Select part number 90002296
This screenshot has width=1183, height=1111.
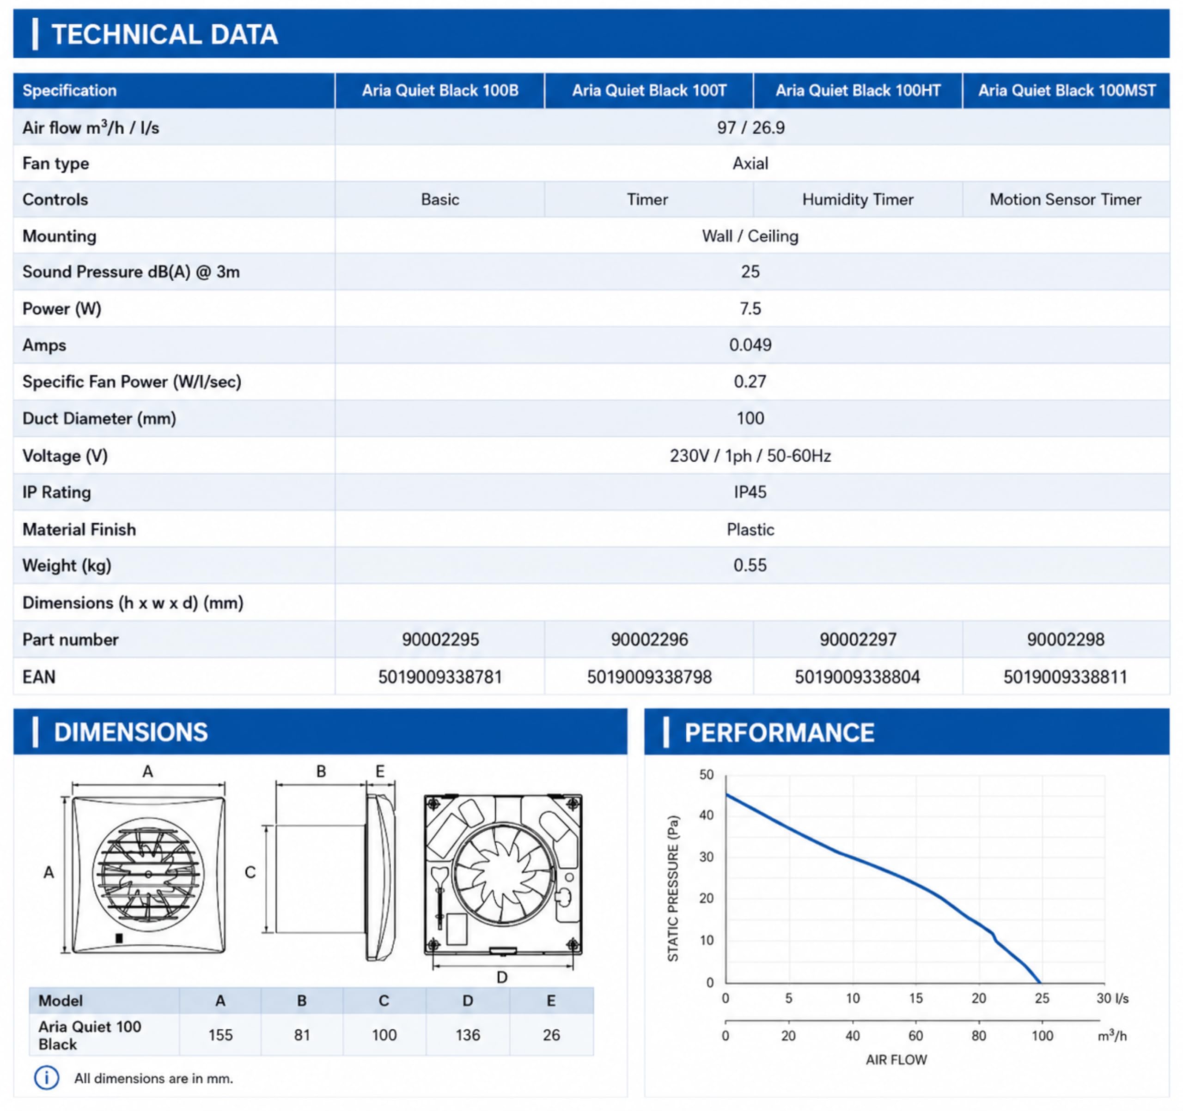pos(649,640)
